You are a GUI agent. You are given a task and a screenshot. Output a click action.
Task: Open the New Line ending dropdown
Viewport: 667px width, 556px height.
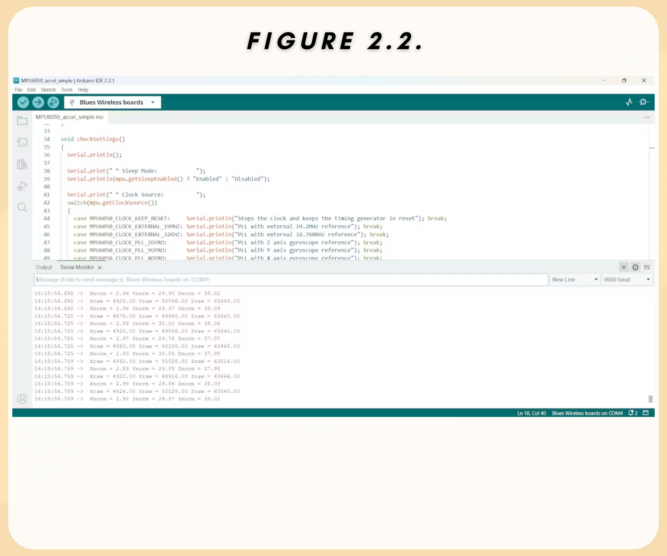click(575, 279)
